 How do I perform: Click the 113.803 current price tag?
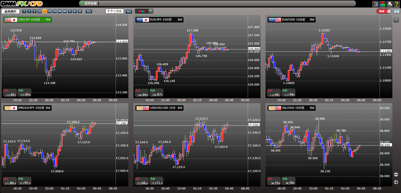pos(122,41)
